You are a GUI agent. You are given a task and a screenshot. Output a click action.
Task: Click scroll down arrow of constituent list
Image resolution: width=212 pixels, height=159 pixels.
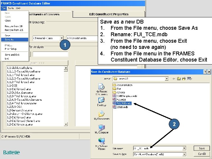point(66,124)
